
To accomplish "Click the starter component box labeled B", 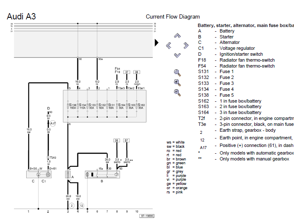I will 102,174.
